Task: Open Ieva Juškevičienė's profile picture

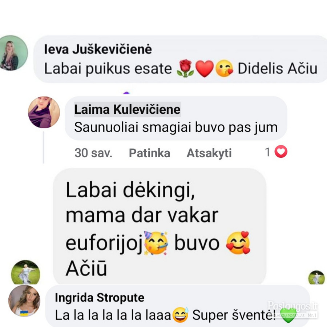Action: point(14,53)
